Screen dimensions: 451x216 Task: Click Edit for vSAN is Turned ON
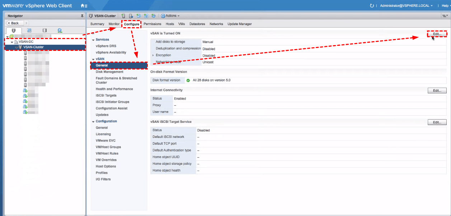437,34
